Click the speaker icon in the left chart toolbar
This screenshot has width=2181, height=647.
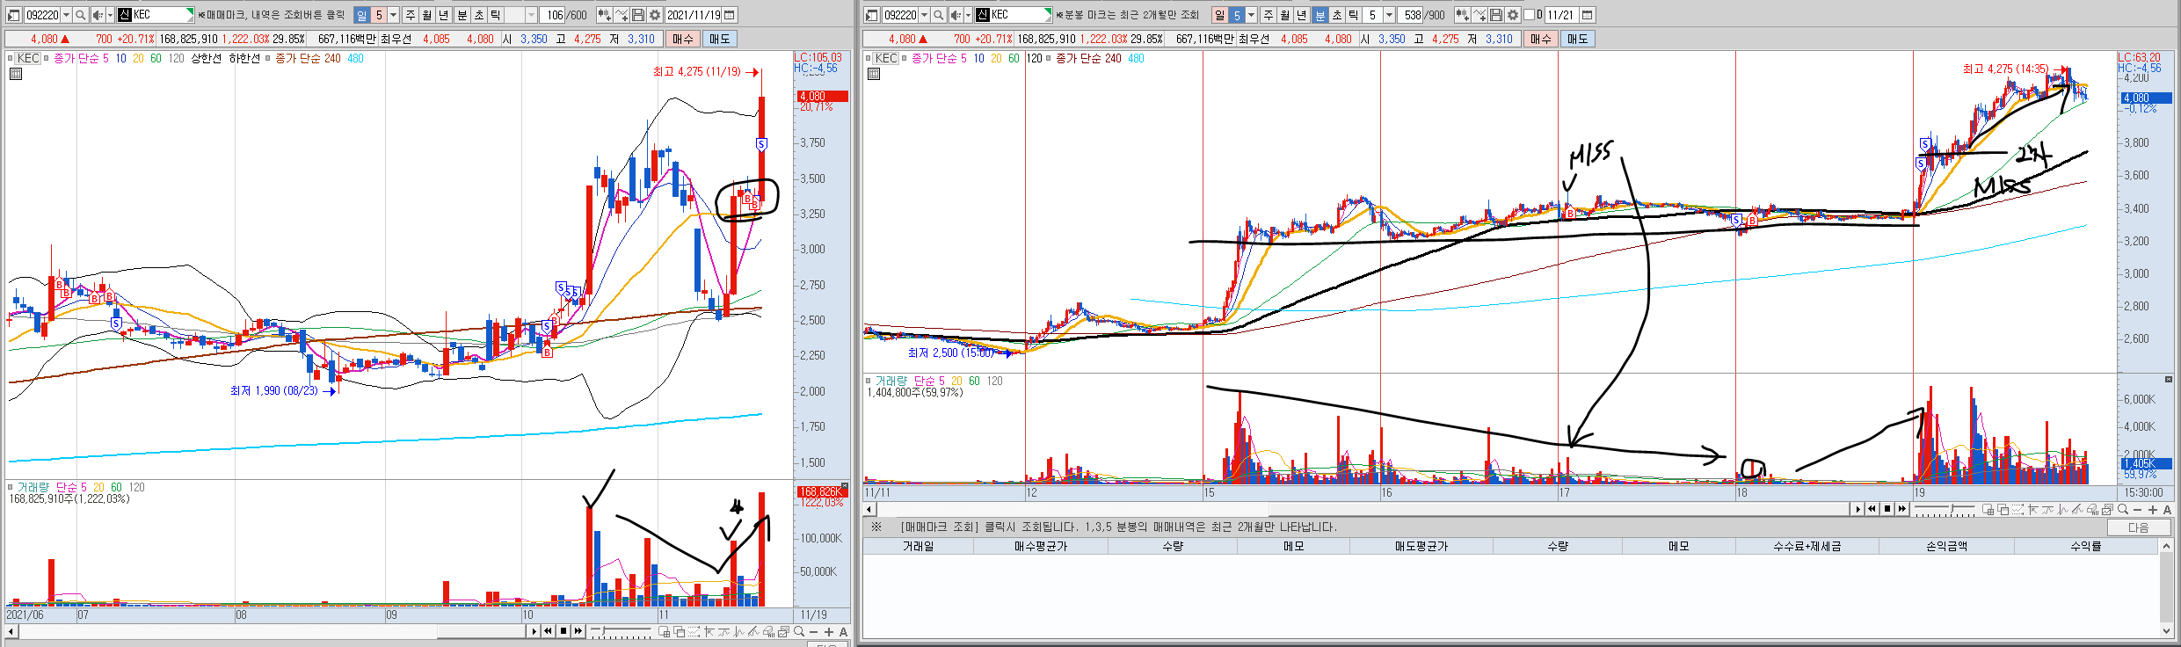click(98, 15)
